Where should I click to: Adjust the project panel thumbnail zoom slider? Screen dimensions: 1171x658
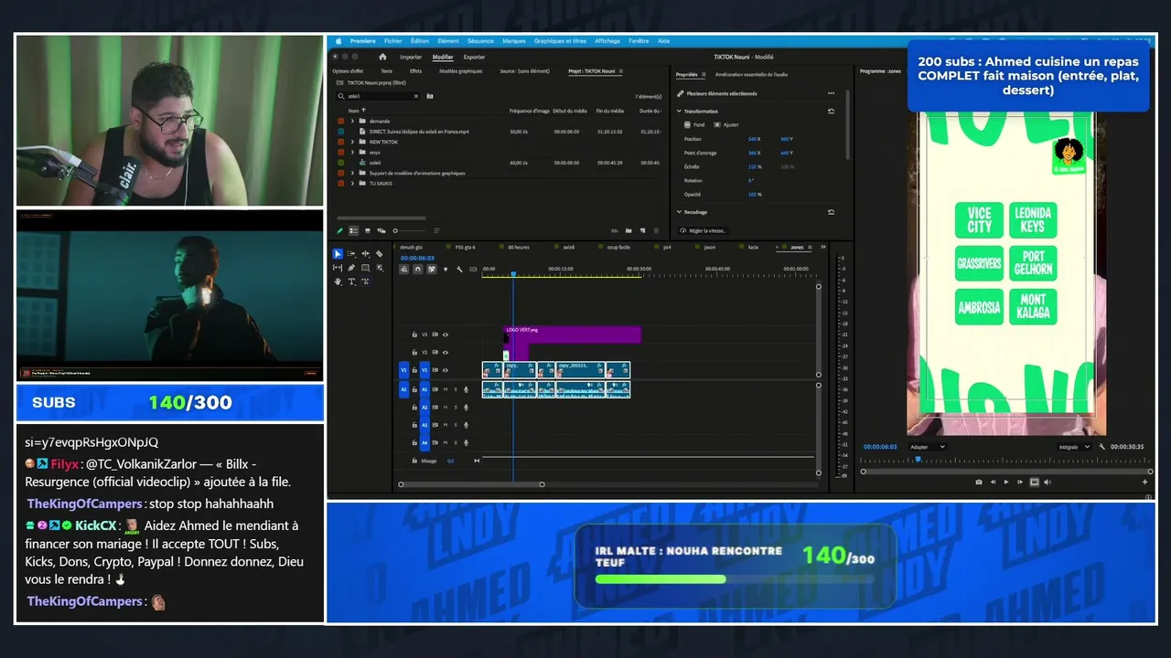click(x=410, y=230)
